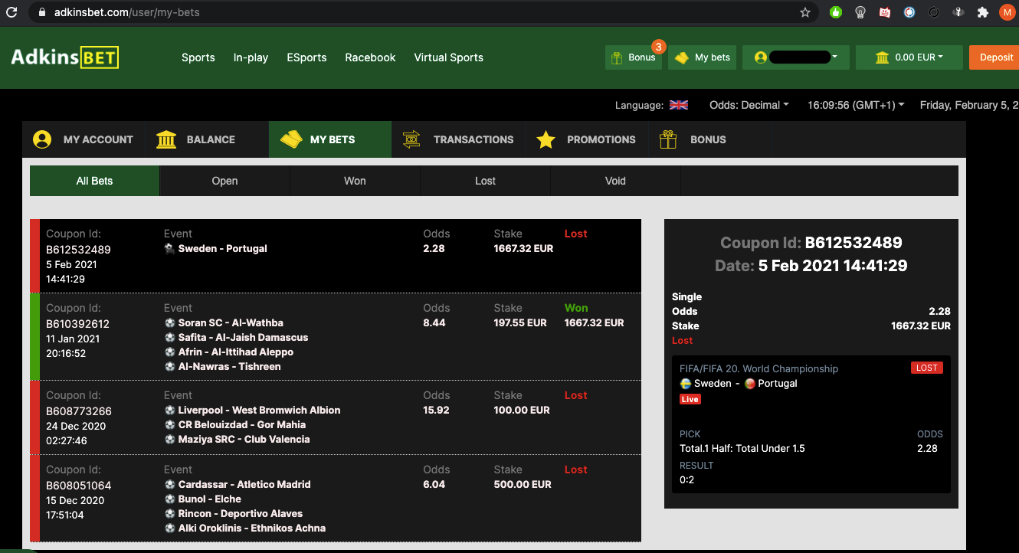Bookmark page with the star icon
Screen dimensions: 1019x553
pyautogui.click(x=805, y=12)
